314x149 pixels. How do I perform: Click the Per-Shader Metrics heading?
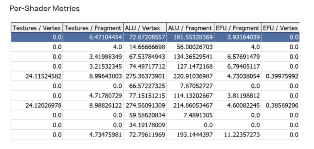click(x=44, y=8)
